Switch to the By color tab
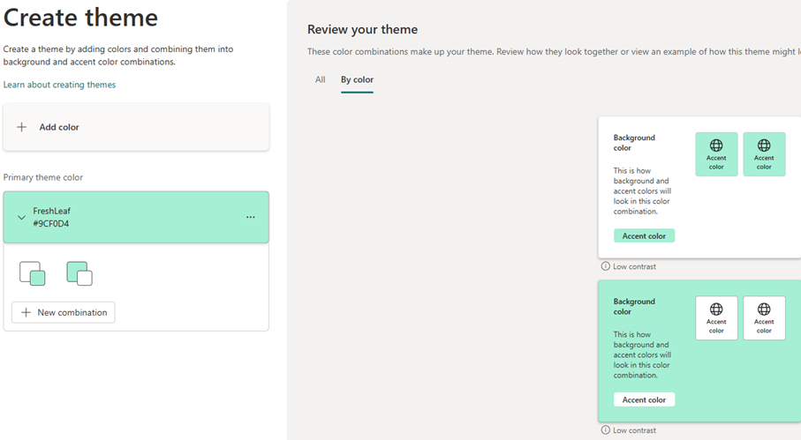Image resolution: width=801 pixels, height=440 pixels. pyautogui.click(x=357, y=79)
